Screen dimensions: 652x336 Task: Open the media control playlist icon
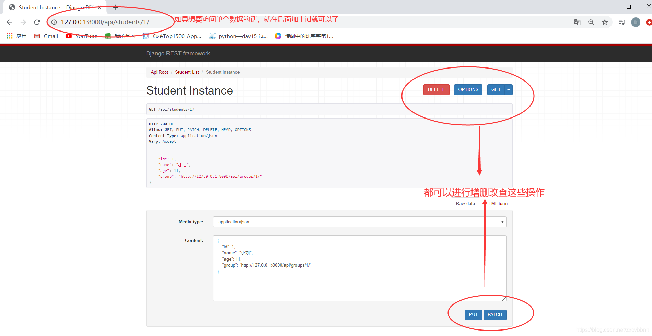[621, 22]
